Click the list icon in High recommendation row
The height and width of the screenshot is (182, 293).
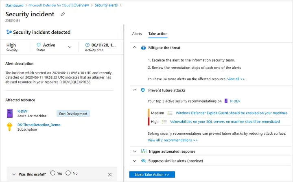click(x=164, y=122)
